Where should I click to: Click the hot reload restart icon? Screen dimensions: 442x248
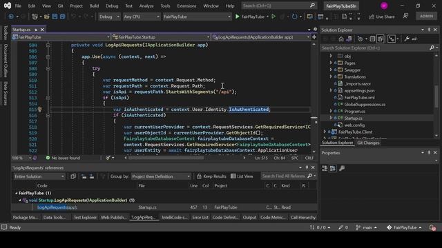click(x=294, y=17)
